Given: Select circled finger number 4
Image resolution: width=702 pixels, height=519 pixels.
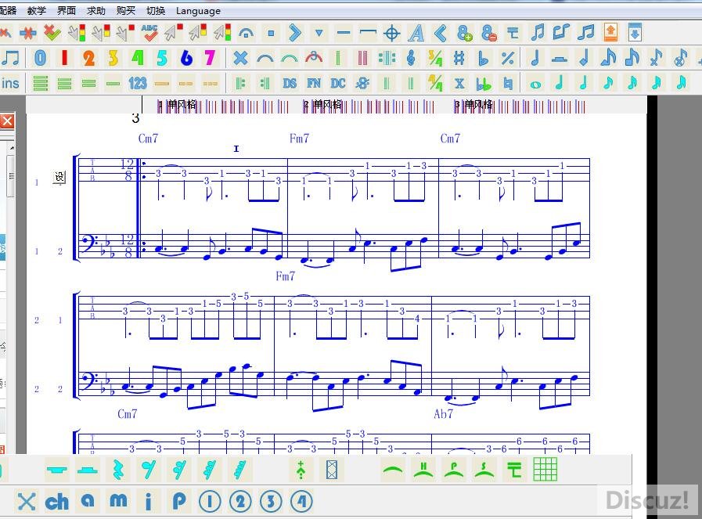Looking at the screenshot, I should (302, 502).
